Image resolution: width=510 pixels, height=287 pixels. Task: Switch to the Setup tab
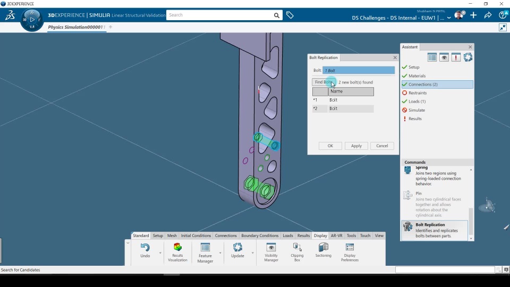(x=158, y=235)
